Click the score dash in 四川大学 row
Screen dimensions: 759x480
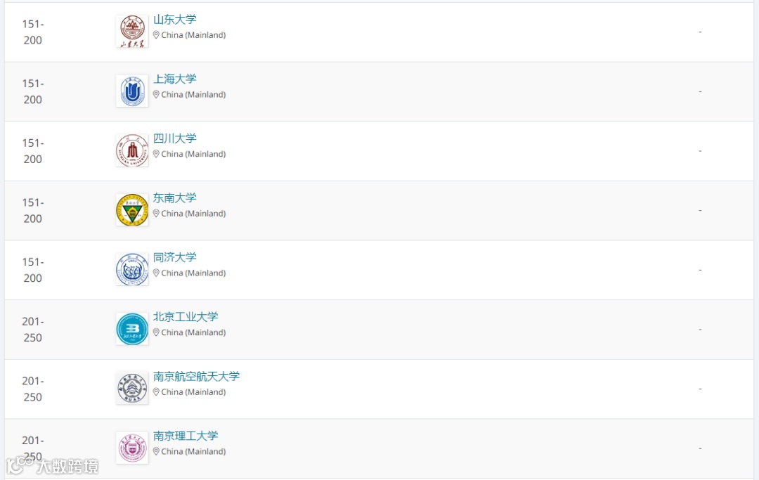(700, 151)
